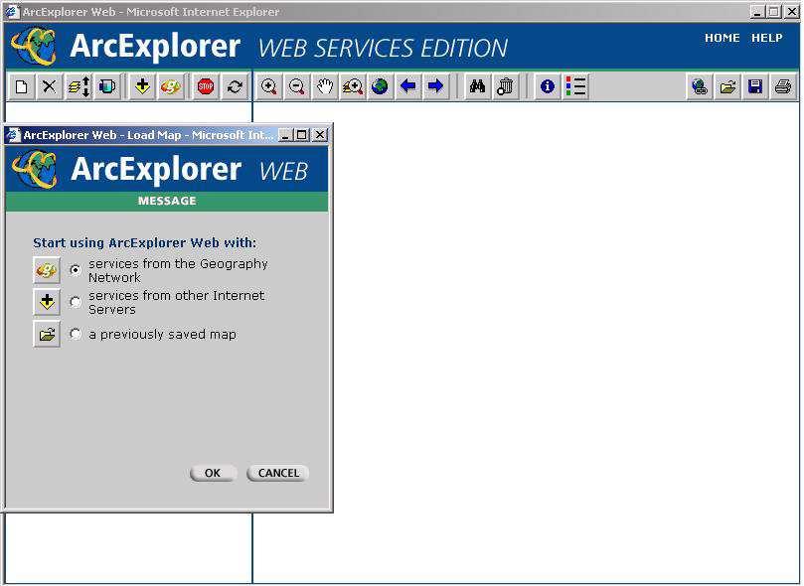Viewport: 804px width, 586px height.
Task: Click the toolbar Geography Network services icon
Action: [x=170, y=86]
